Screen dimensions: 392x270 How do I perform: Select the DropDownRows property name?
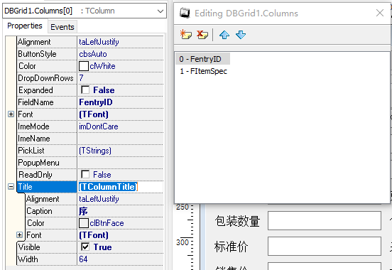coord(45,78)
